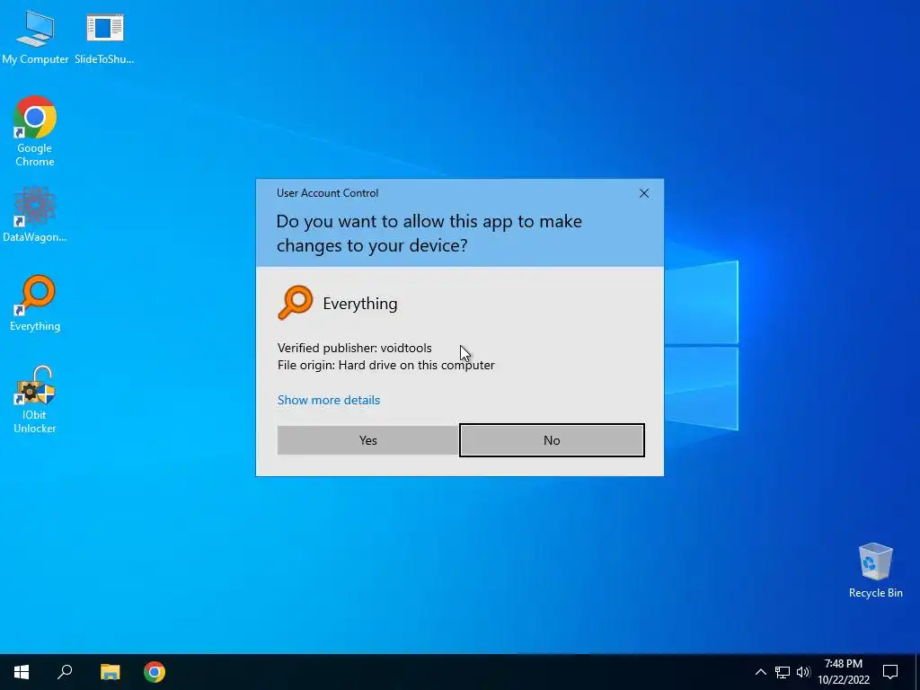
Task: Click the 'Everything' app name in dialog
Action: point(360,304)
